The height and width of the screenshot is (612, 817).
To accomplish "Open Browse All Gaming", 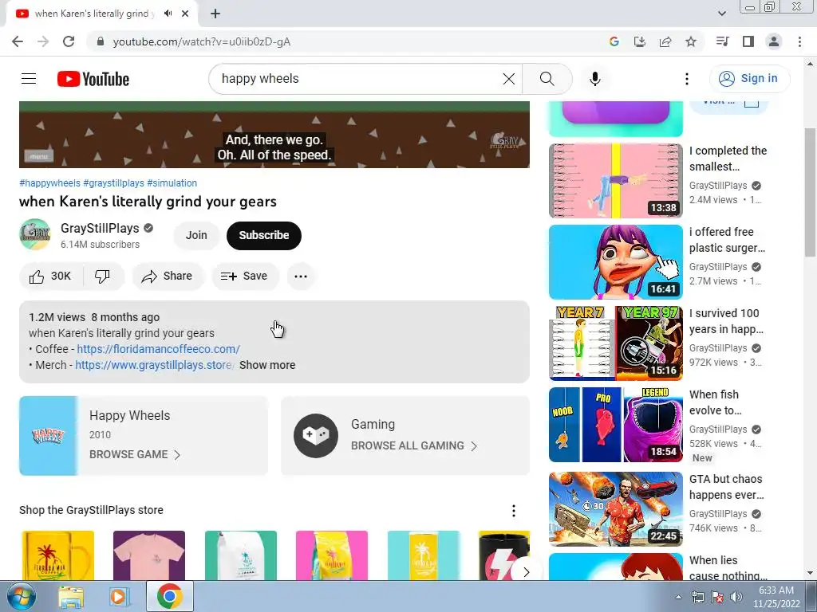I will tap(405, 436).
